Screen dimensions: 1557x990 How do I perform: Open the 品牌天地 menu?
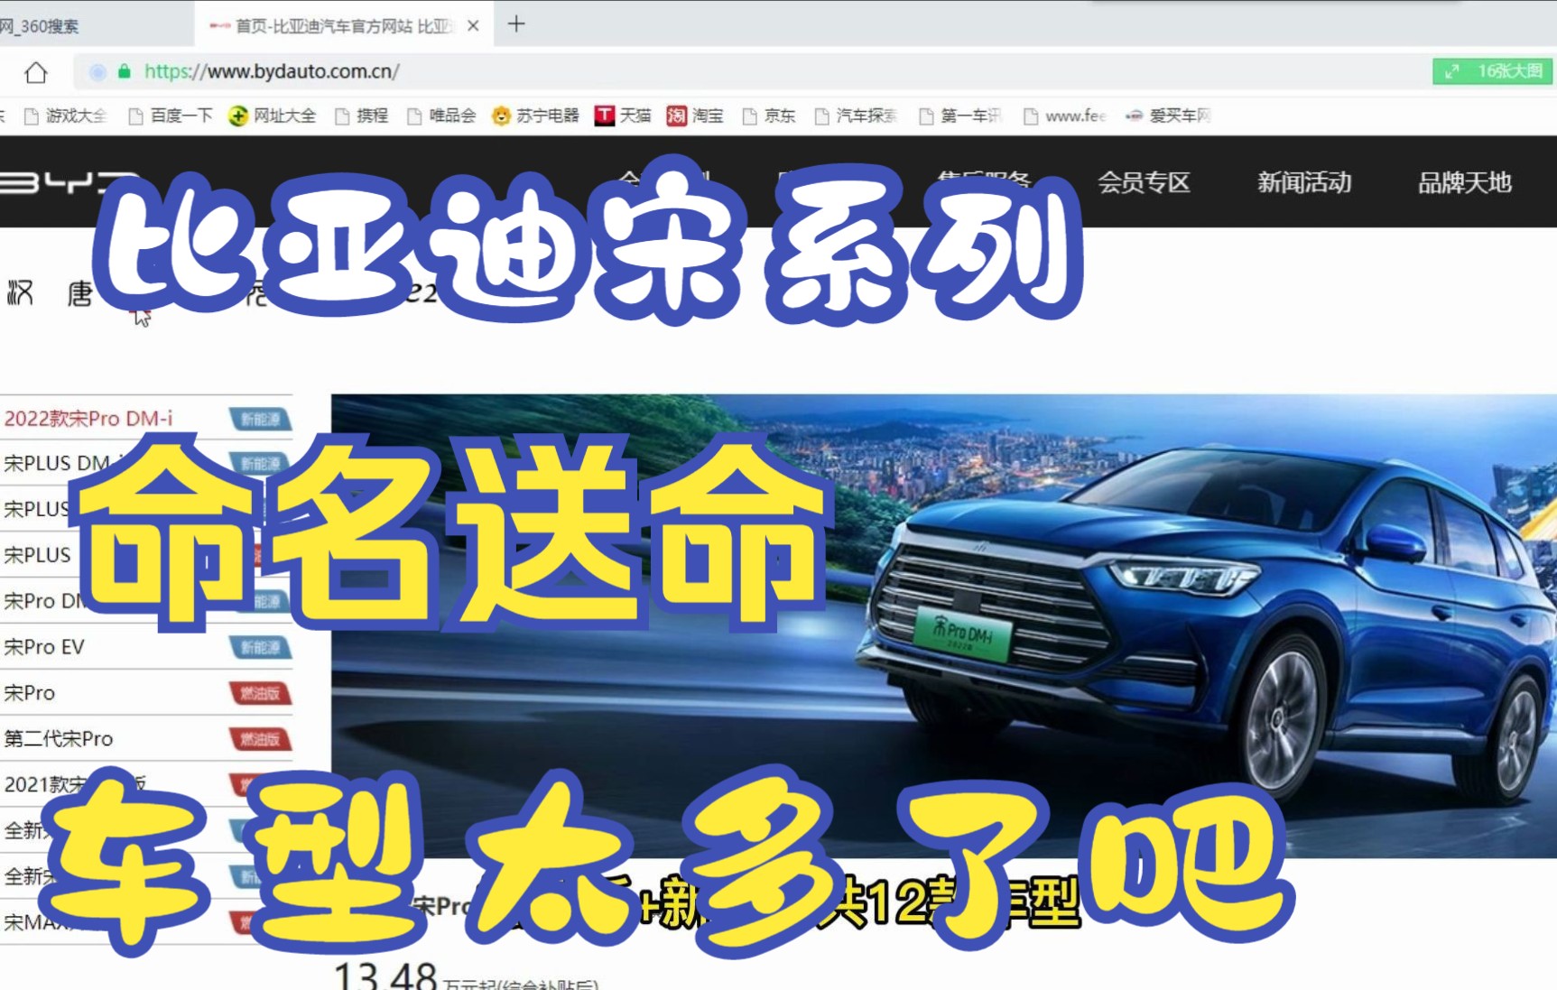click(x=1465, y=182)
